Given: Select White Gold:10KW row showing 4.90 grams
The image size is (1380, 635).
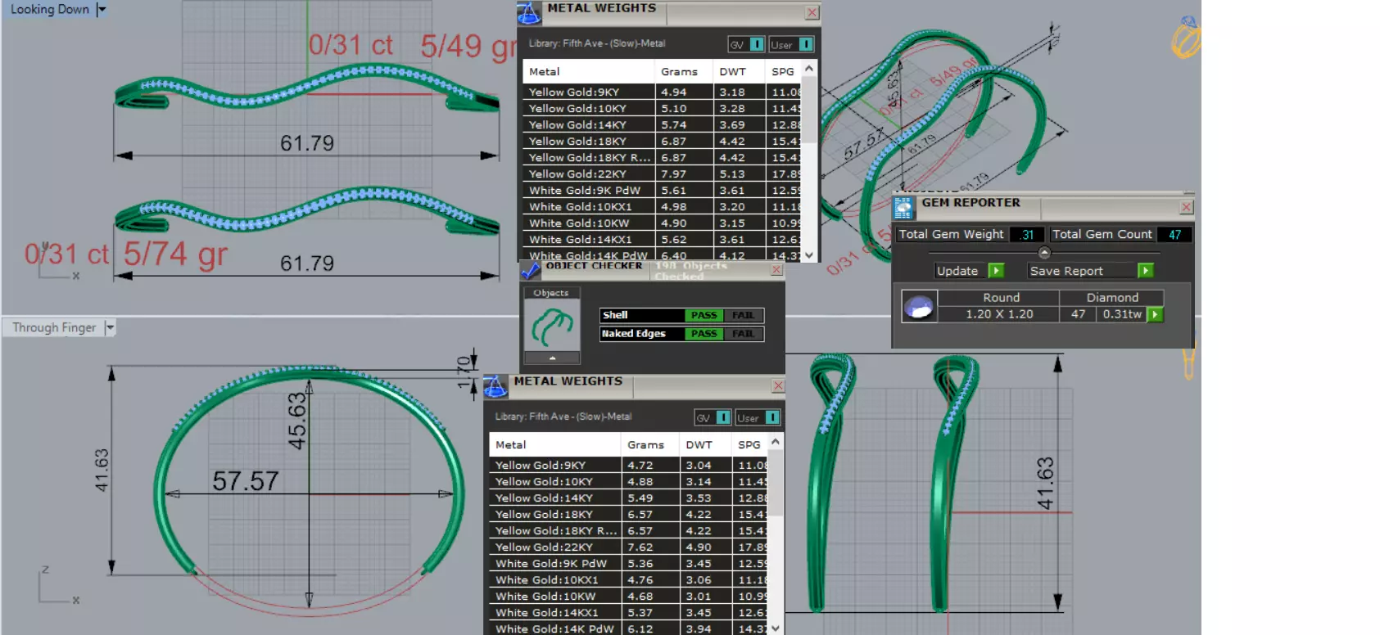Looking at the screenshot, I should click(663, 223).
